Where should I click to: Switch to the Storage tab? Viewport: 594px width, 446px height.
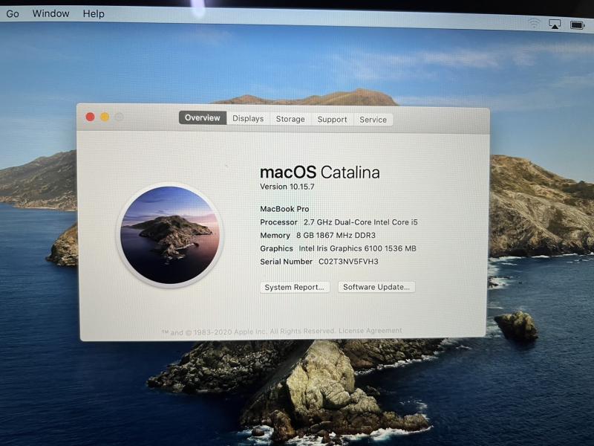290,119
